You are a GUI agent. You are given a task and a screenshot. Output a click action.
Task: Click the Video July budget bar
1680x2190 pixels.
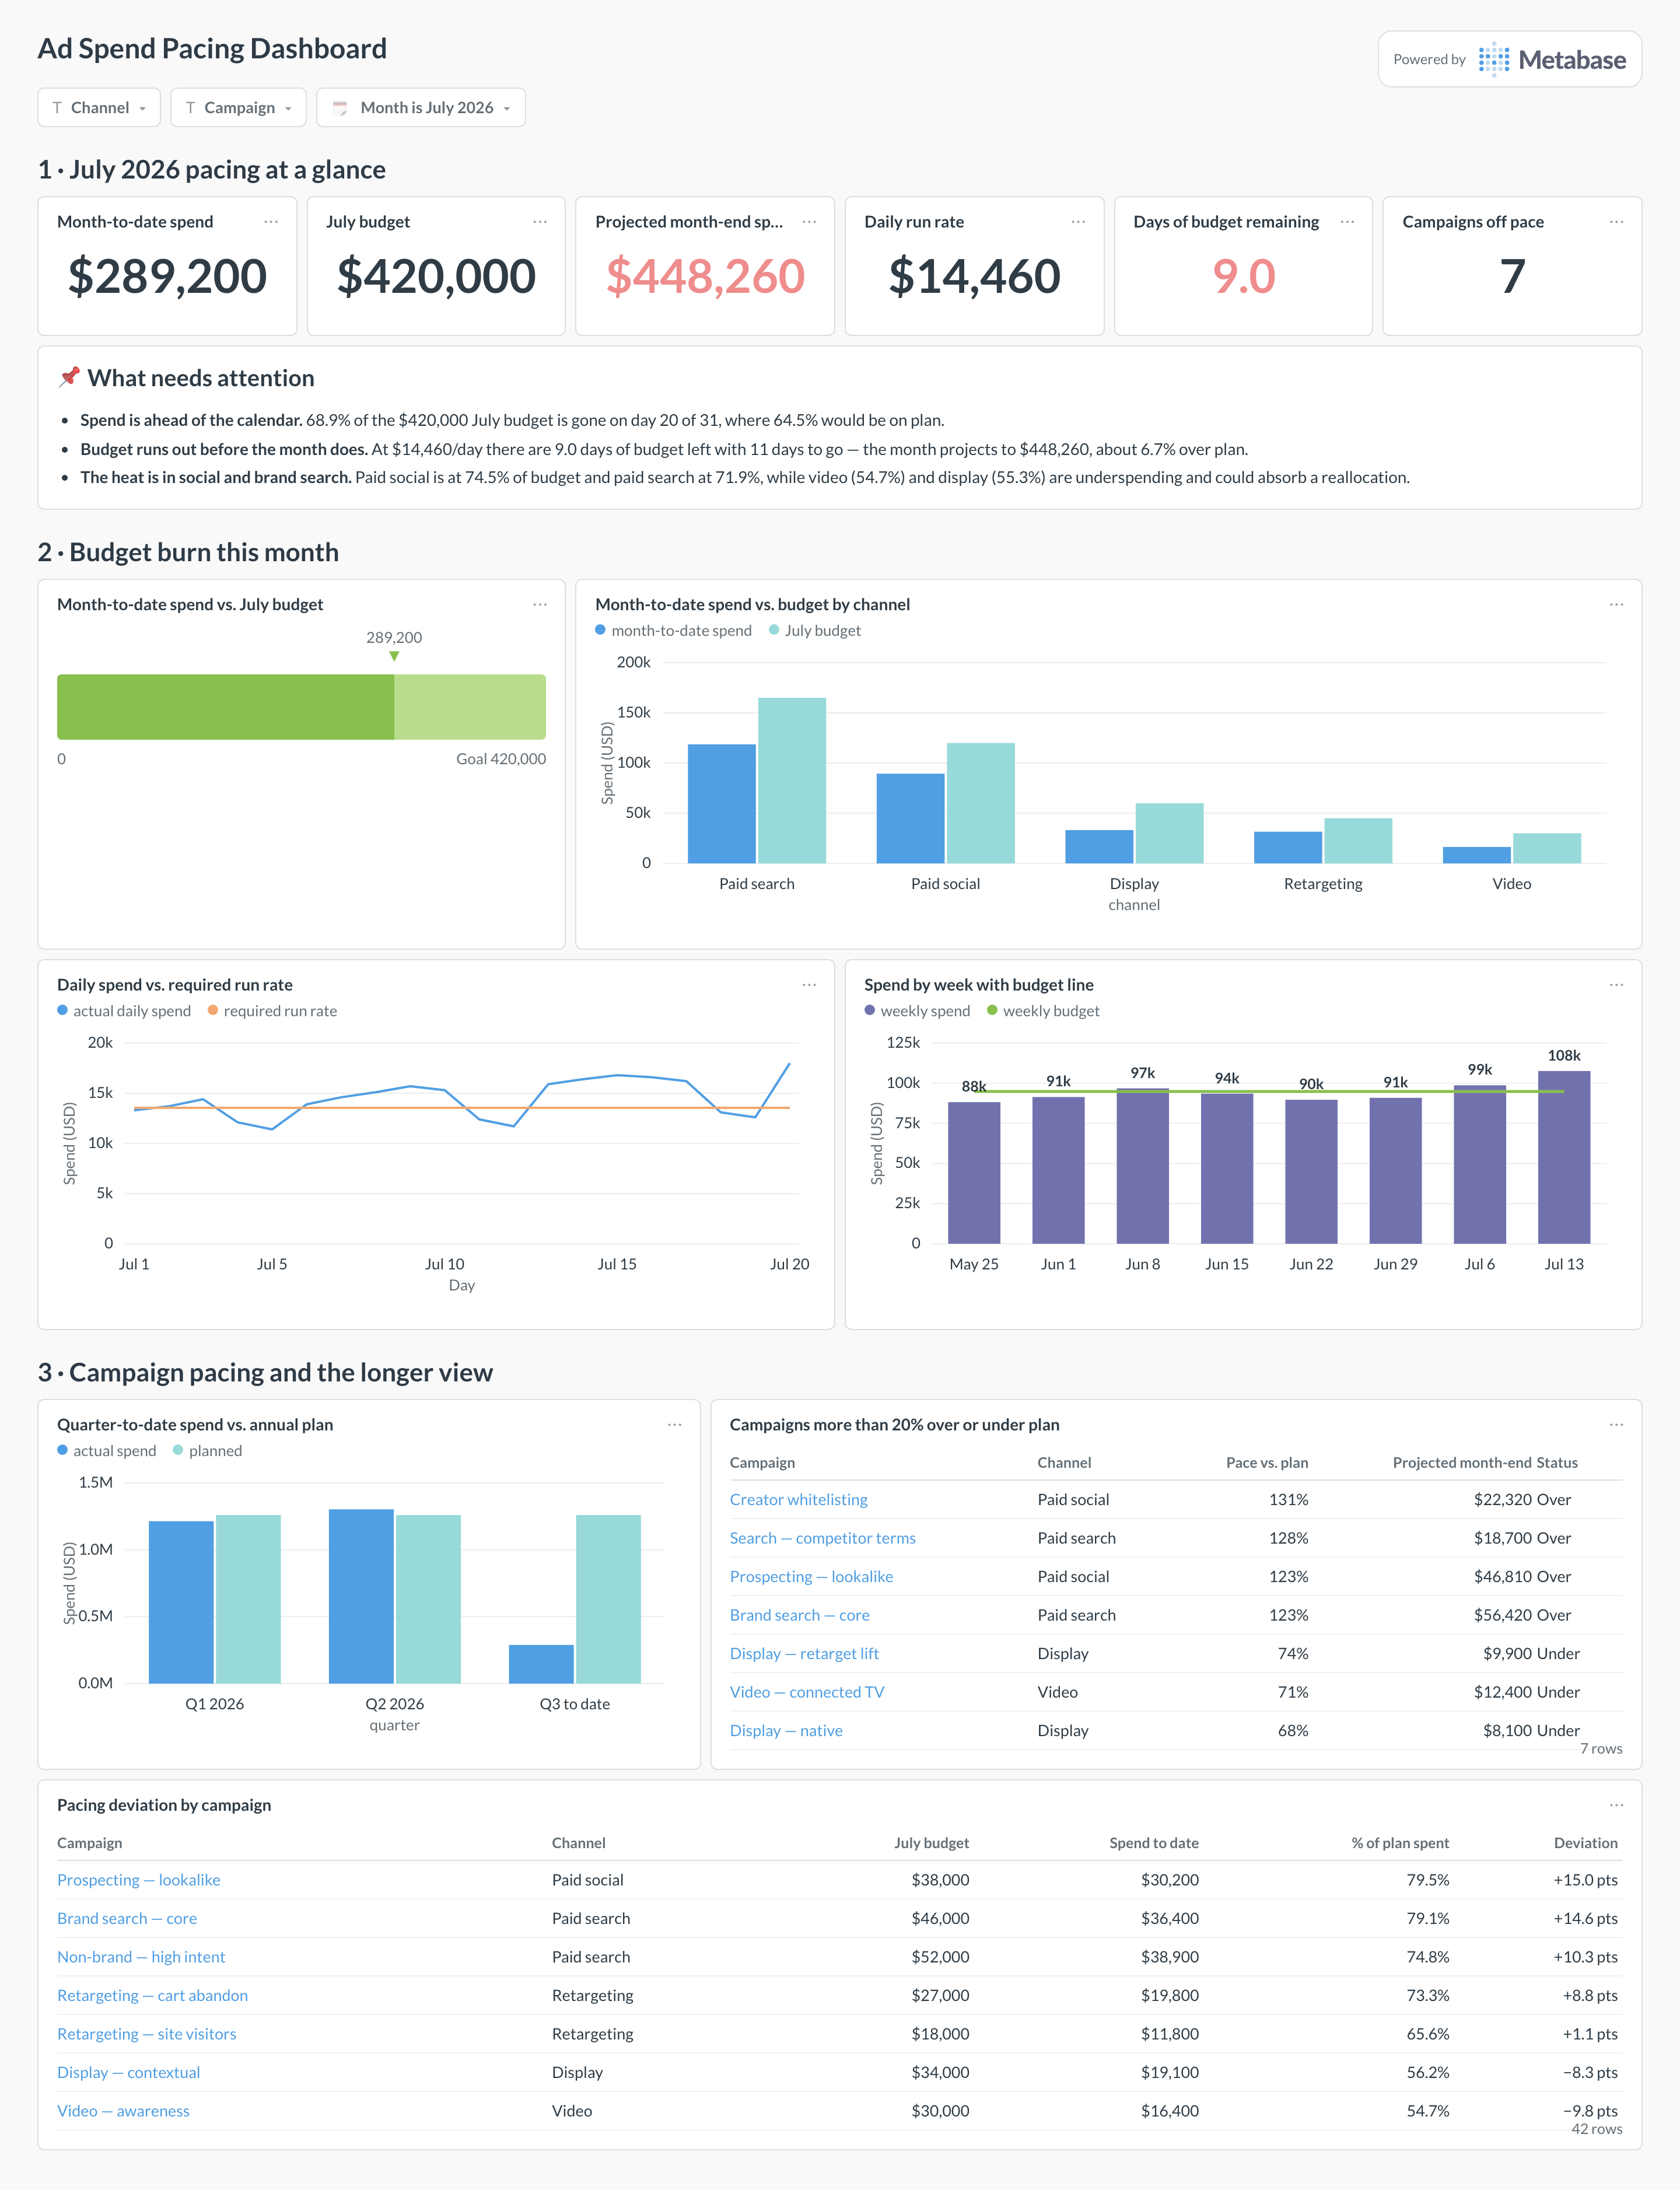point(1547,848)
